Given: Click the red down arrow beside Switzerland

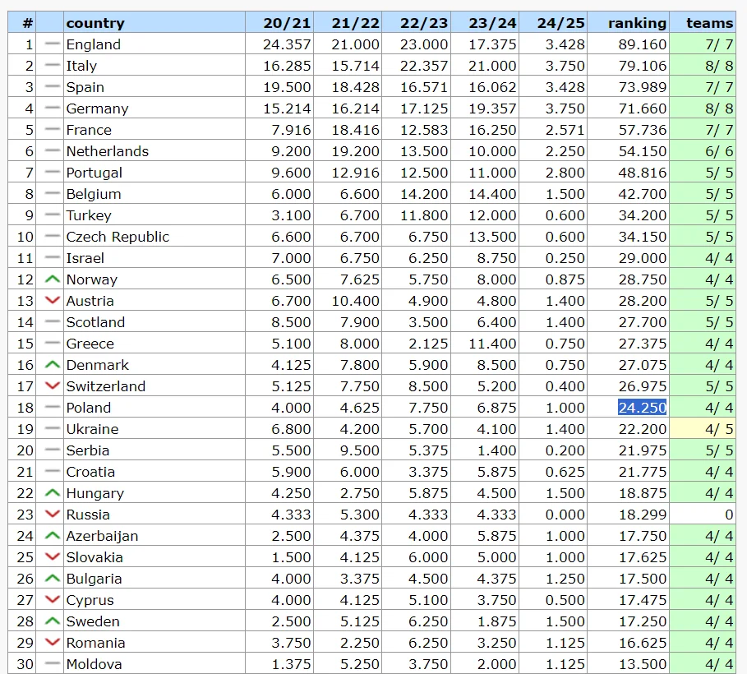Looking at the screenshot, I should pos(53,386).
